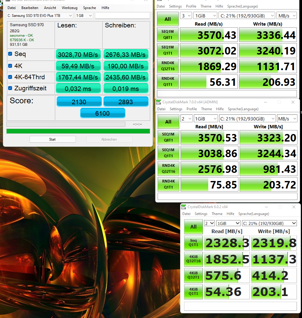
Task: Uncheck the 4K-64Thrd test checkbox
Action: (10, 77)
